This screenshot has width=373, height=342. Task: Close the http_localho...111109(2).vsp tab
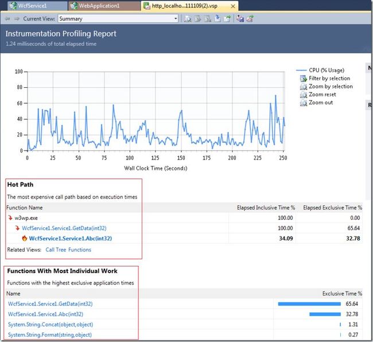[x=233, y=6]
